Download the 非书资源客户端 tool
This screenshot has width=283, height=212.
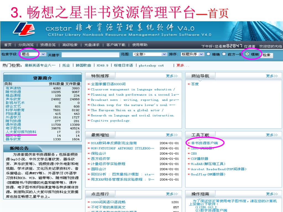tap(204, 143)
